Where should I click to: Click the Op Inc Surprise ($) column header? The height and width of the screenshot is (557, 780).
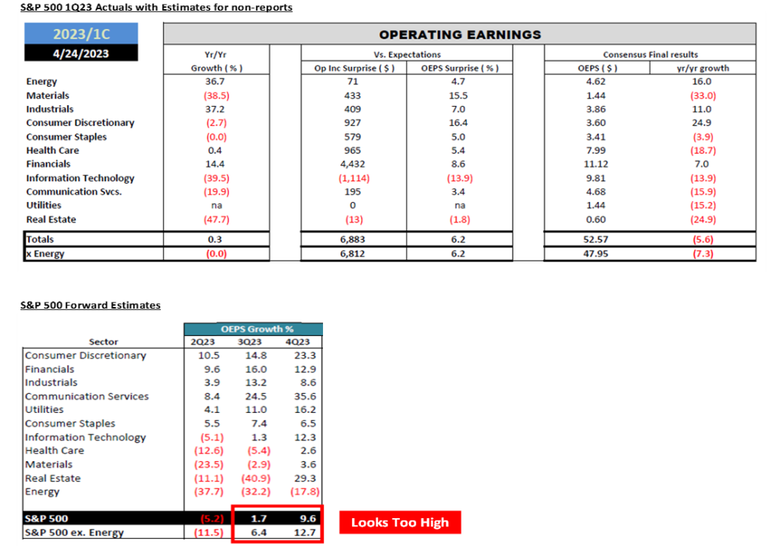click(353, 68)
